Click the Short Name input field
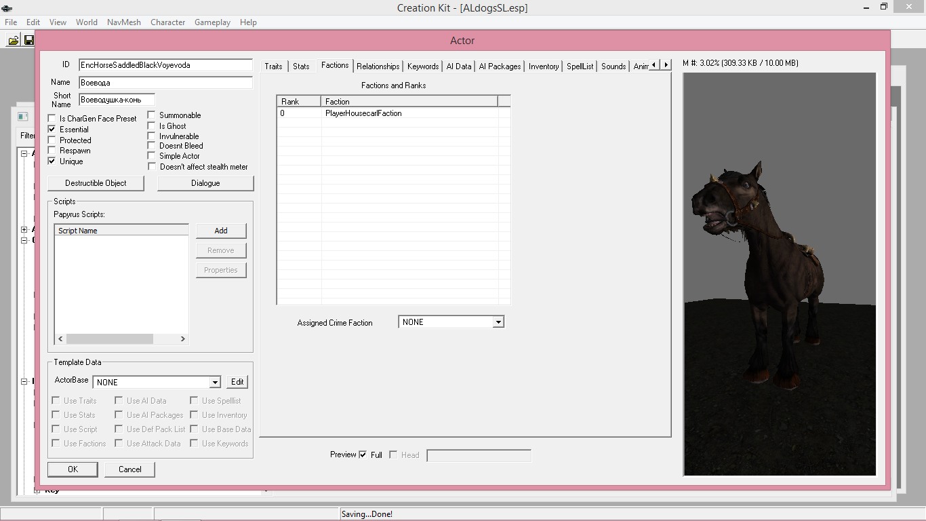Screen dimensions: 926x521 pyautogui.click(x=117, y=100)
